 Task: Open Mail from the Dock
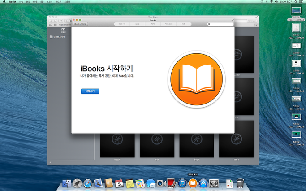98,183
